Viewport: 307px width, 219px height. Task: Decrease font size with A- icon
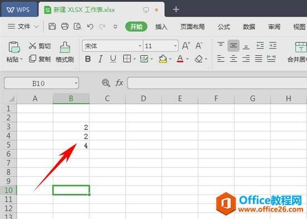199,46
